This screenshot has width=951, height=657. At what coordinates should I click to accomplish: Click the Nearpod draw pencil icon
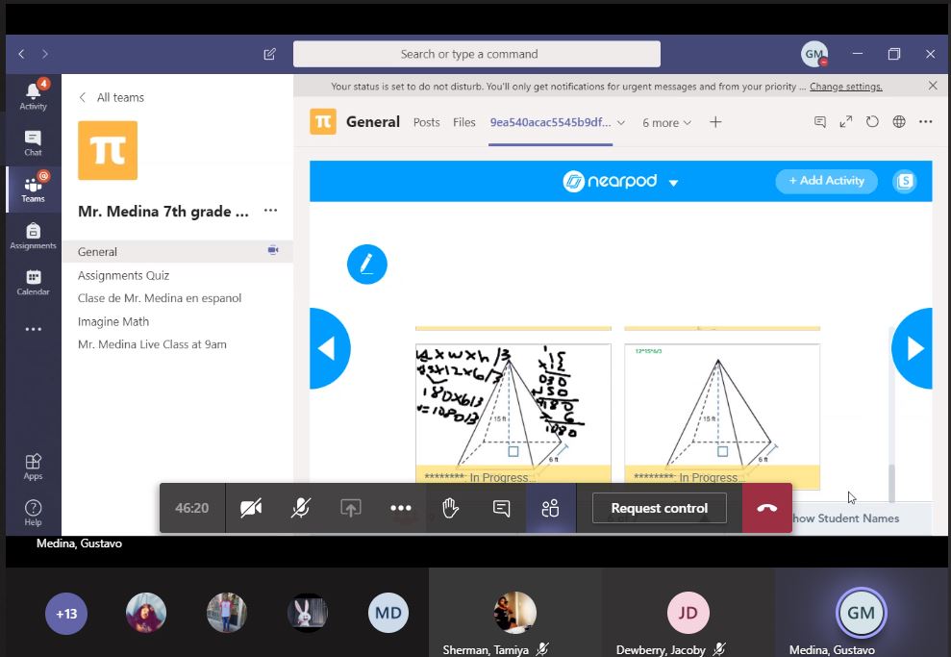point(367,264)
